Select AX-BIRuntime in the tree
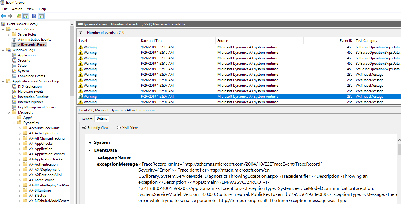This screenshot has width=401, height=204. tap(40, 190)
